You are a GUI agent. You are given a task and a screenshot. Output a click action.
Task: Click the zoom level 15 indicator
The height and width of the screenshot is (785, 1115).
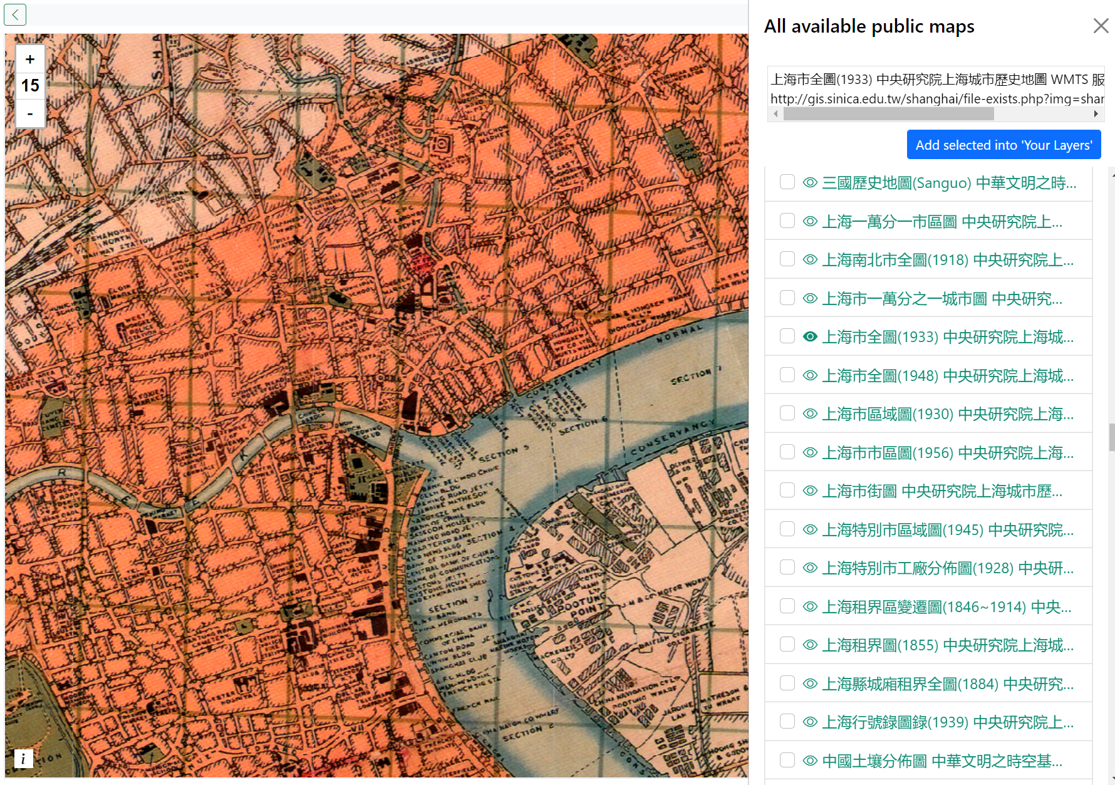pos(30,86)
